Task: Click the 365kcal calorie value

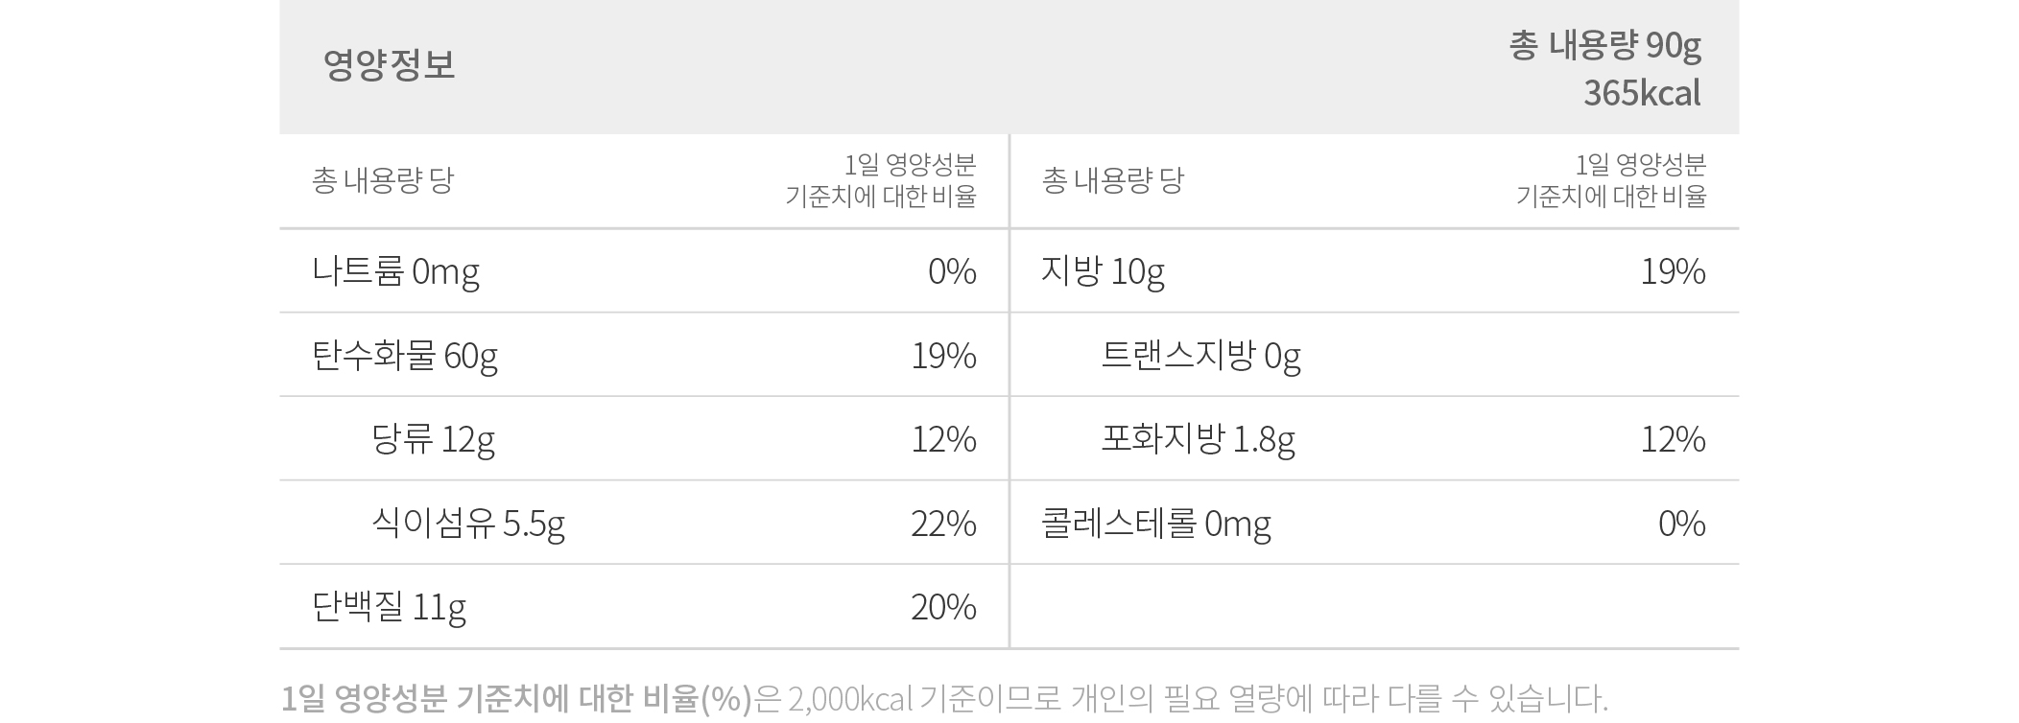Action: (1642, 93)
